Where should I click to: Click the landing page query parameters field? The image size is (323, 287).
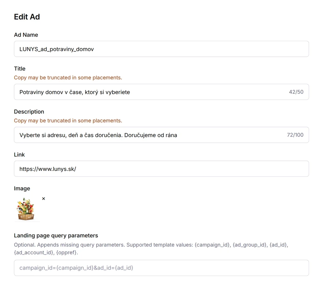click(161, 268)
